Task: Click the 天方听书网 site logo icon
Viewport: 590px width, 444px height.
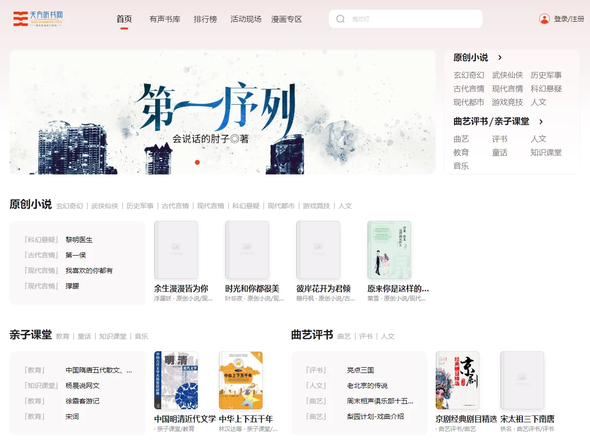Action: (19, 18)
